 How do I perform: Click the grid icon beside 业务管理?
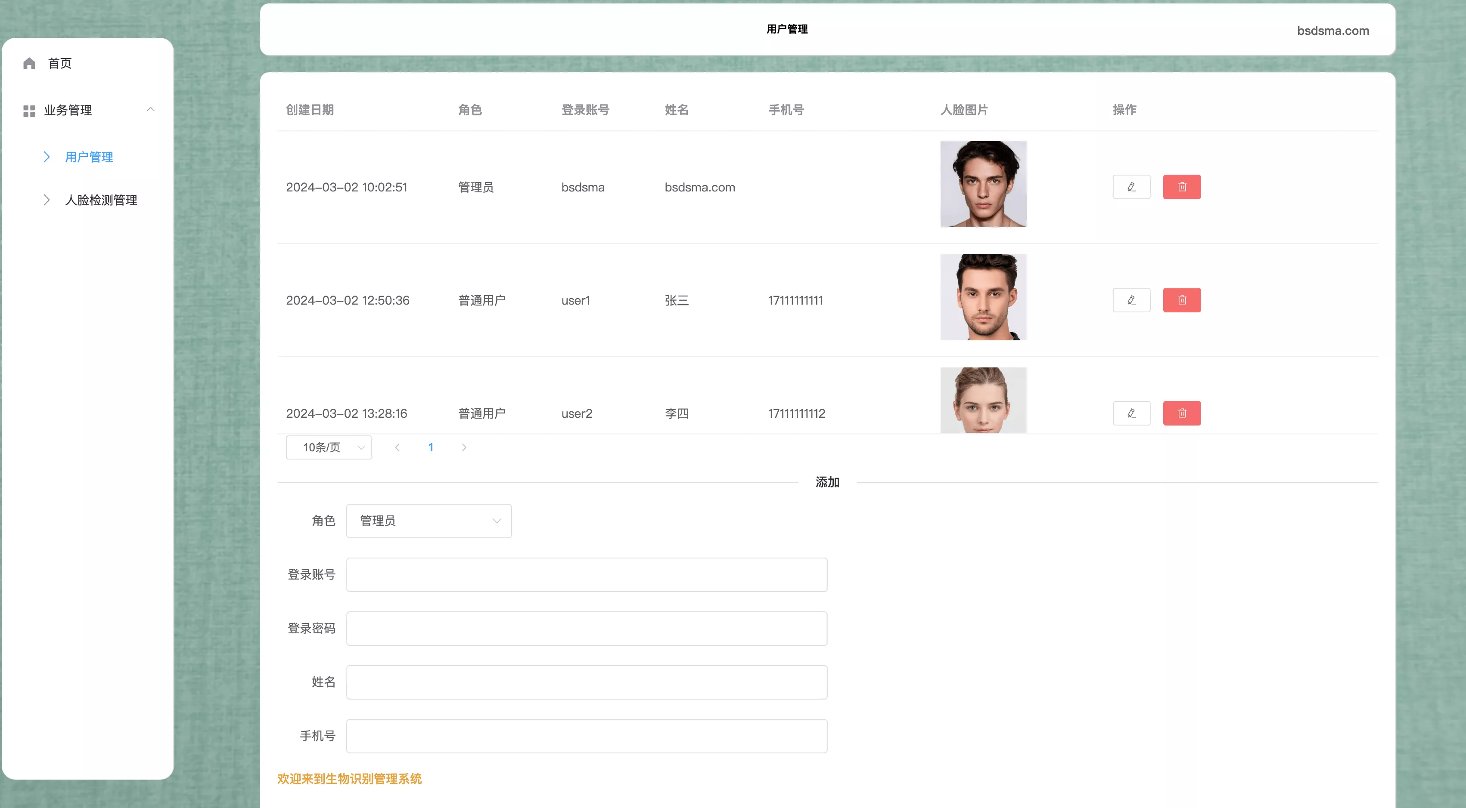[x=29, y=111]
